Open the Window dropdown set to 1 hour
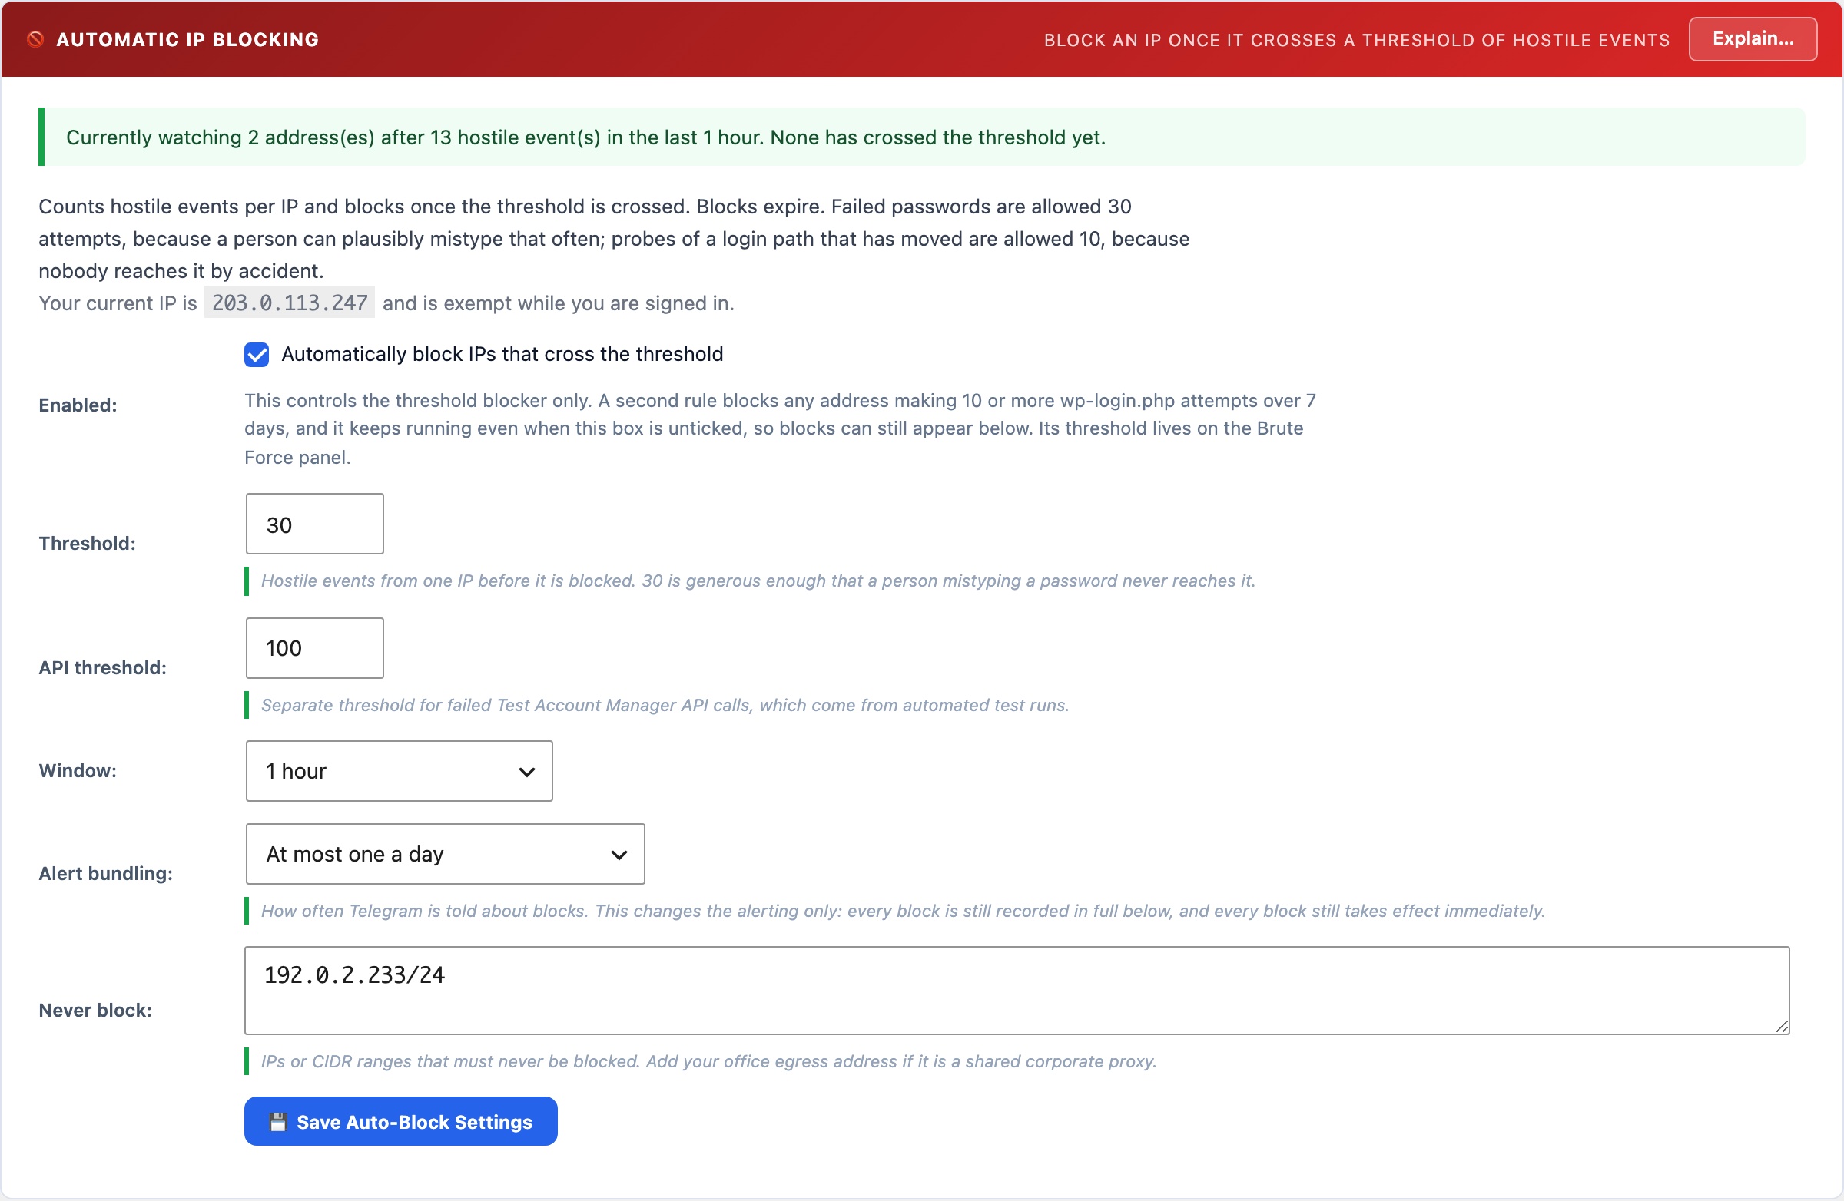Screen dimensions: 1844x1201 pyautogui.click(x=399, y=771)
